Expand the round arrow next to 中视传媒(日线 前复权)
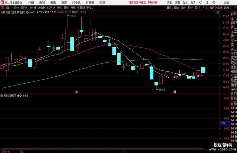Viewport: 237px width, 153px height. 27,12
